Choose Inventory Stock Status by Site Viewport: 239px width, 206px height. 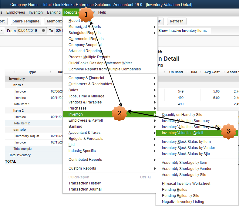[x=197, y=154]
